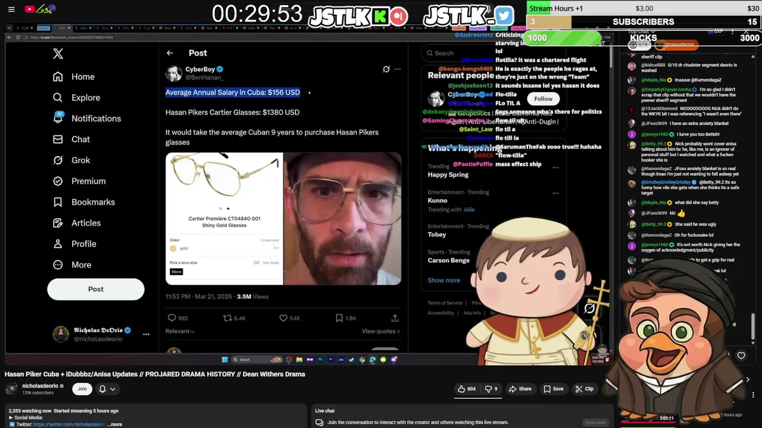Click View quotes under the post

380,331
